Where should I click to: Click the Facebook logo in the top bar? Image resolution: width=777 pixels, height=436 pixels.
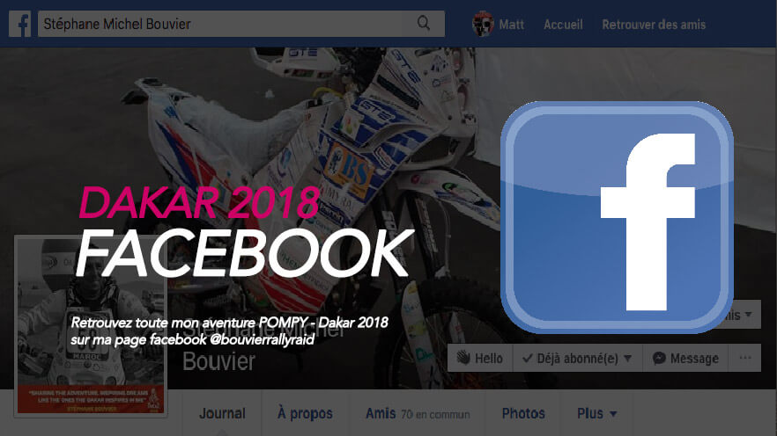(19, 24)
